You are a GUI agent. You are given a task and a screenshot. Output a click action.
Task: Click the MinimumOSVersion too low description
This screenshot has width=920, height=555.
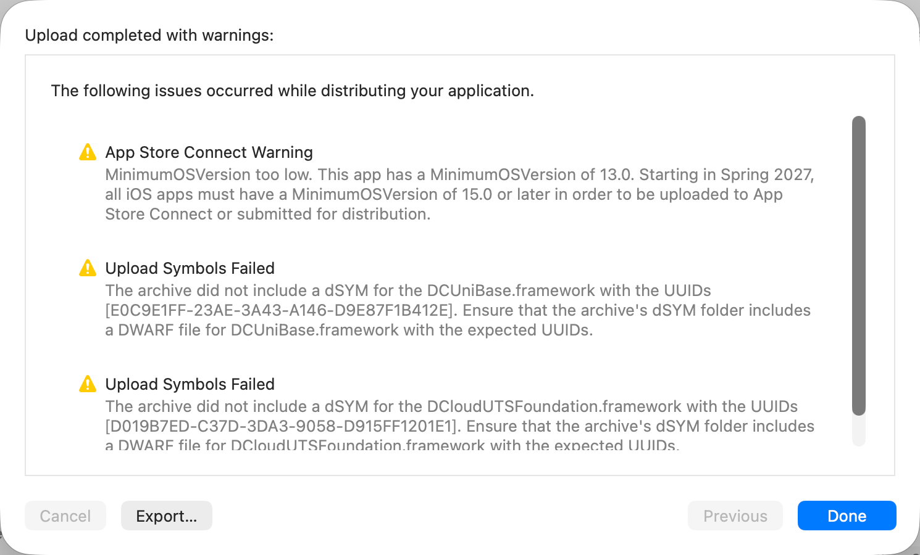(x=460, y=194)
